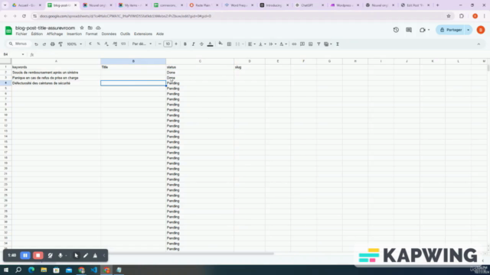Insert a comment from toolbar
The image size is (490, 275).
click(x=302, y=44)
